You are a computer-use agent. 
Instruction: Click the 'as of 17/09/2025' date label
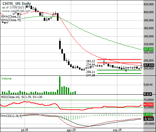[x=13, y=8]
